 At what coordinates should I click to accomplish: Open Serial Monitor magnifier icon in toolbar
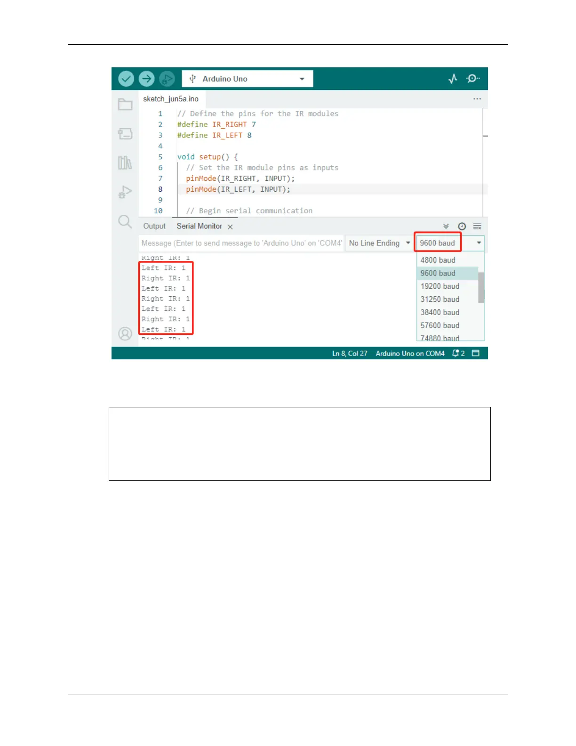(x=473, y=79)
